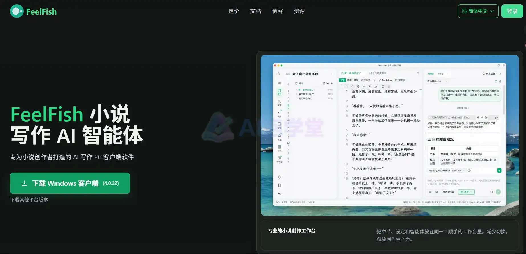
Task: In app preview, select the 文件 sidebar icon
Action: coord(279,92)
